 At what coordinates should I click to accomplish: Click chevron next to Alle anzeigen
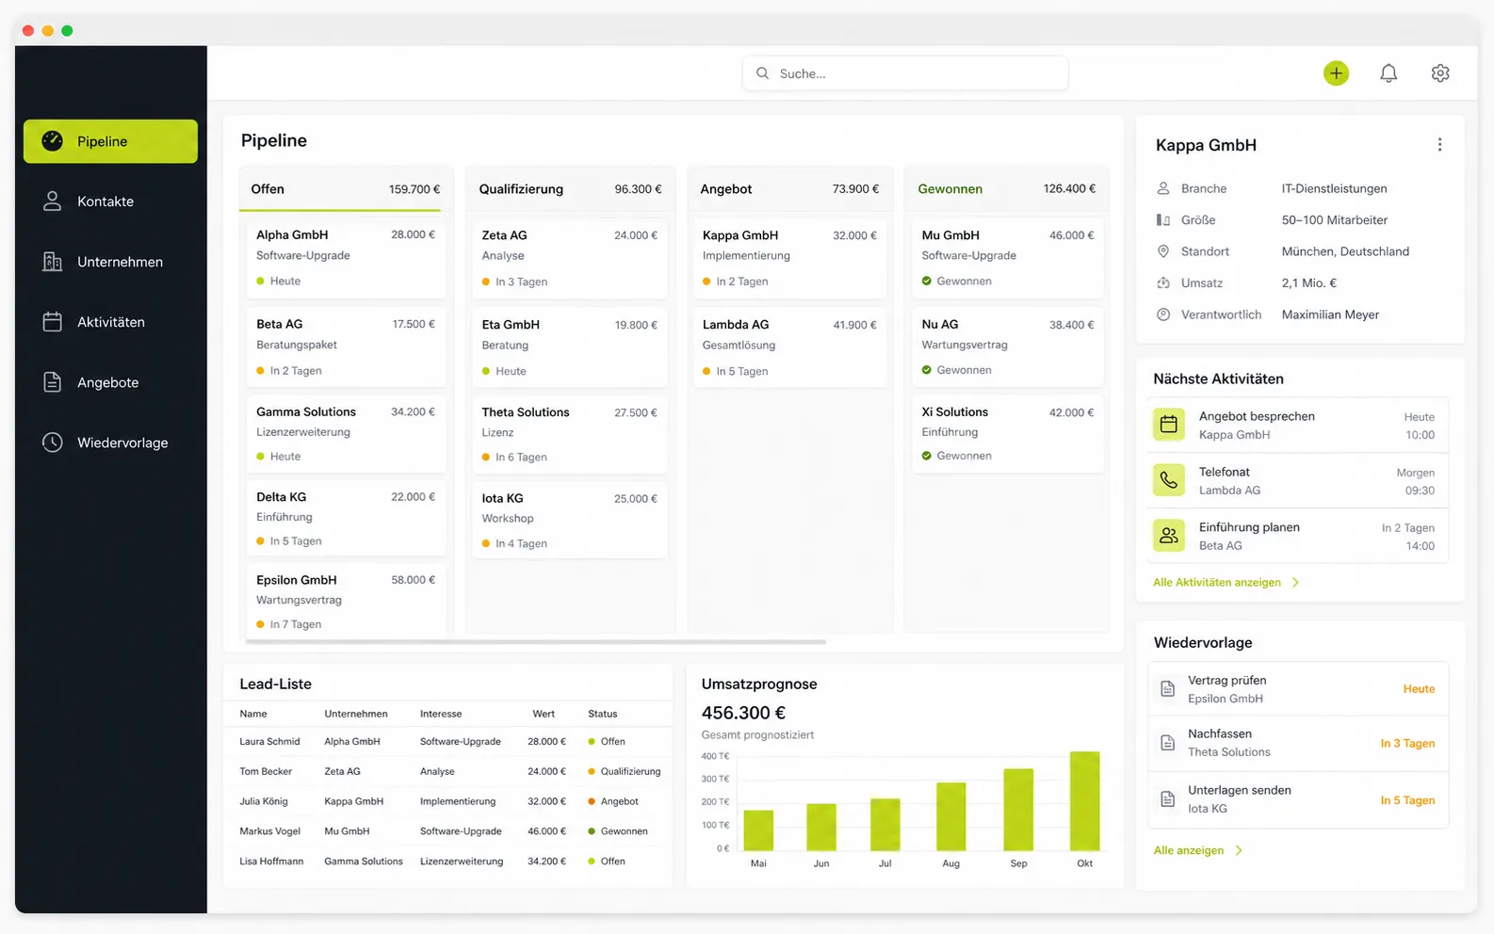(1239, 850)
